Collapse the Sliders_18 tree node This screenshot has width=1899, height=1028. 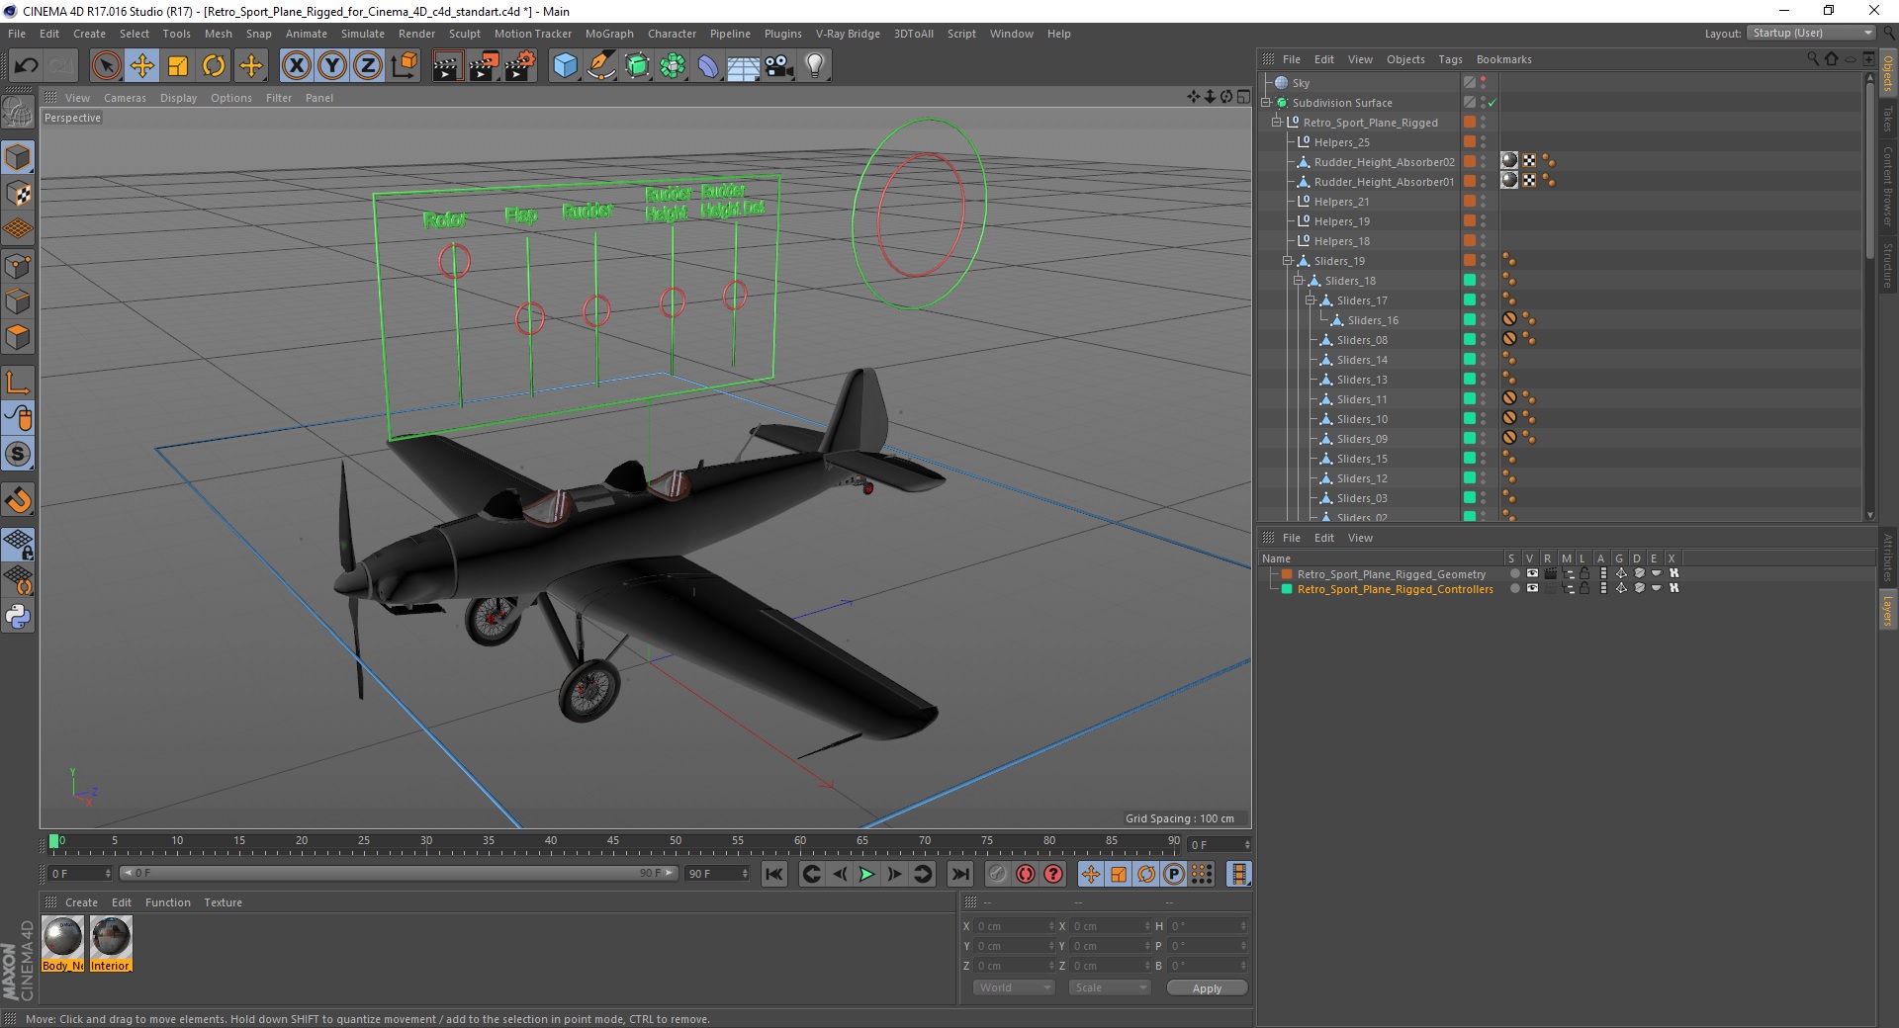click(1299, 281)
